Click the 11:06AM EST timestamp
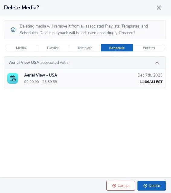171x193 pixels. point(151,82)
